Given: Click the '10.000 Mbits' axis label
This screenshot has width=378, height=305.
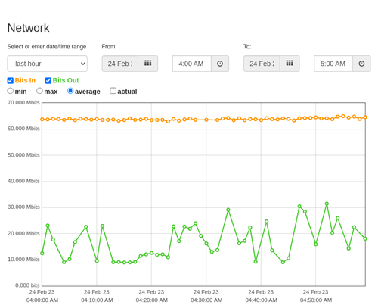Looking at the screenshot, I should tap(23, 260).
